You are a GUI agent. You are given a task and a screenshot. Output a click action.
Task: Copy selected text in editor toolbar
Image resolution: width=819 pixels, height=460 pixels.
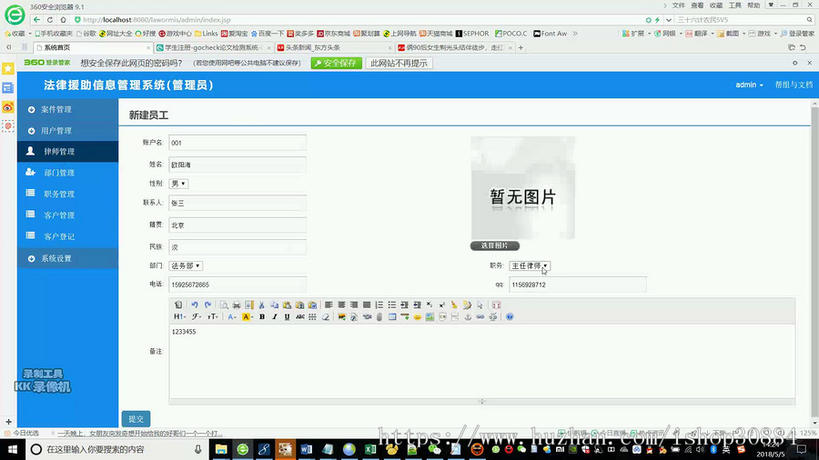[x=274, y=305]
